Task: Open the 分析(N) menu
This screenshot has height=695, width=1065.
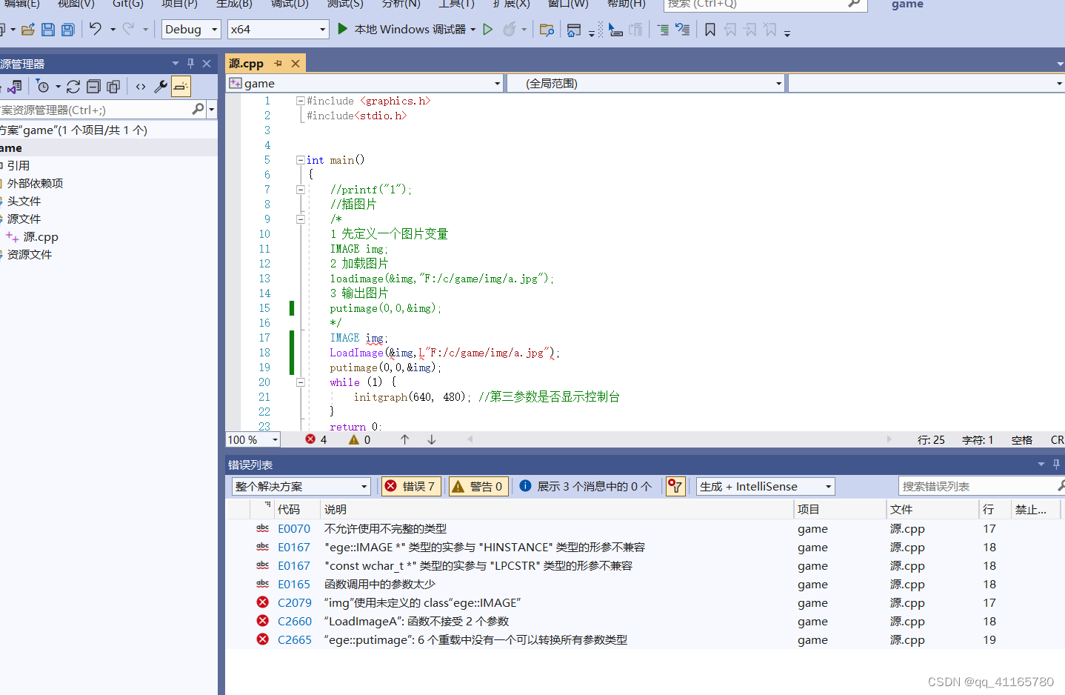Action: pyautogui.click(x=401, y=4)
